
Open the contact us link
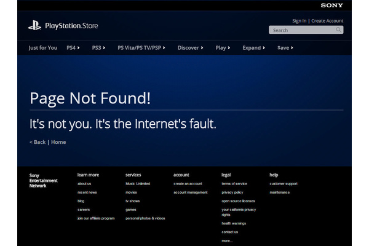click(x=229, y=232)
